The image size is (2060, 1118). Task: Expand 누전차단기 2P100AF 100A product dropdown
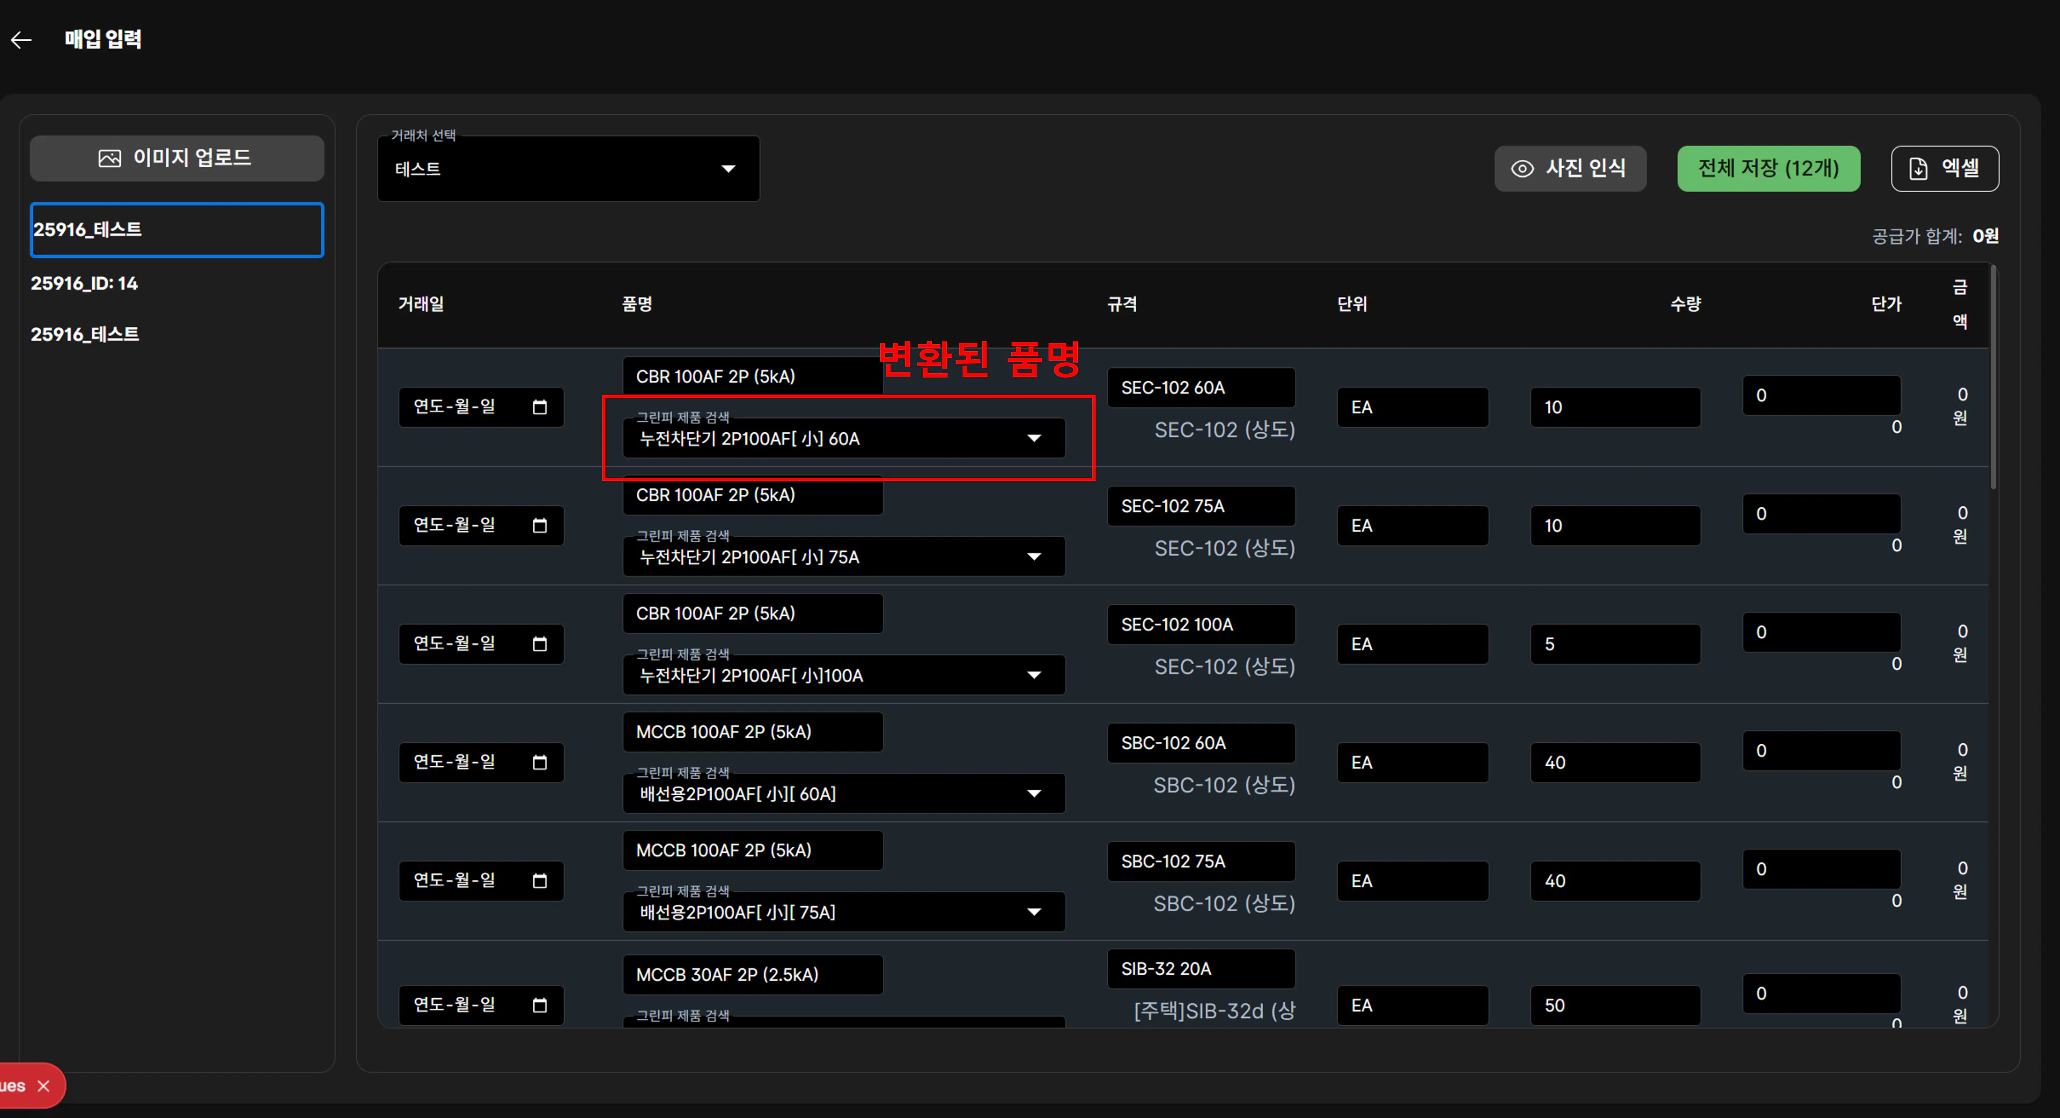[1034, 675]
